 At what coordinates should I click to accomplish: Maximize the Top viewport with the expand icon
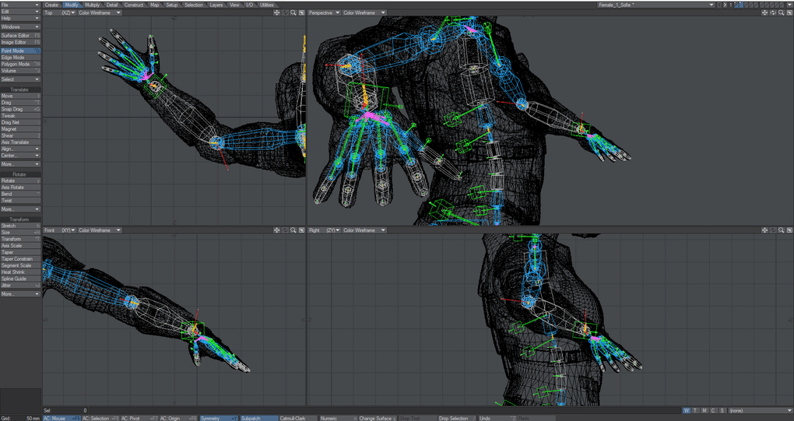click(x=302, y=12)
